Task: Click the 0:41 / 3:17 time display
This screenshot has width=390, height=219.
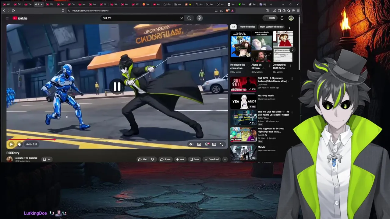Action: [x=32, y=144]
